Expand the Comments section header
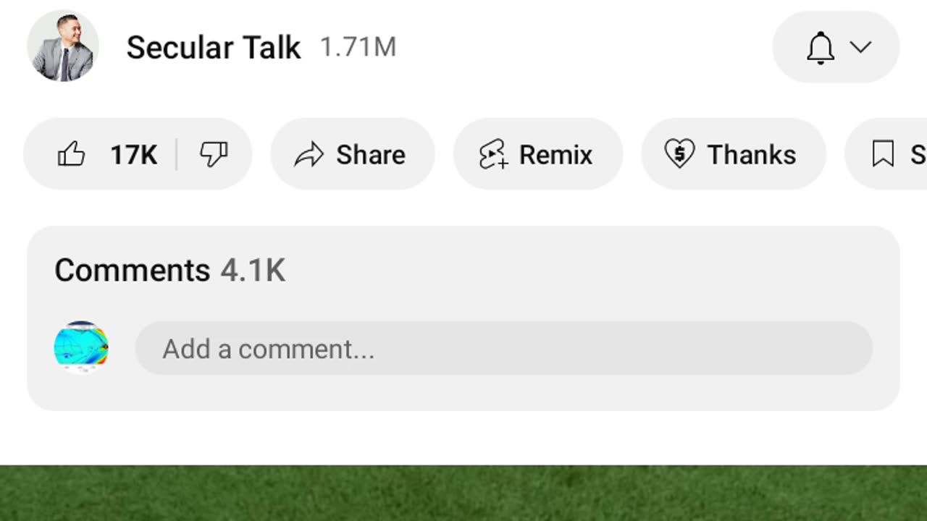The width and height of the screenshot is (927, 521). coord(132,270)
